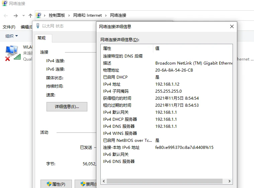This screenshot has height=188, width=254.
Task: Select the 物理地址 row
Action: [167, 70]
